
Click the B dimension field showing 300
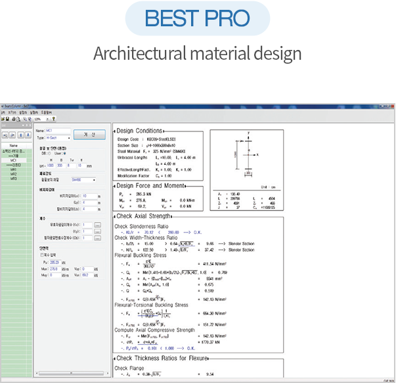(60, 166)
